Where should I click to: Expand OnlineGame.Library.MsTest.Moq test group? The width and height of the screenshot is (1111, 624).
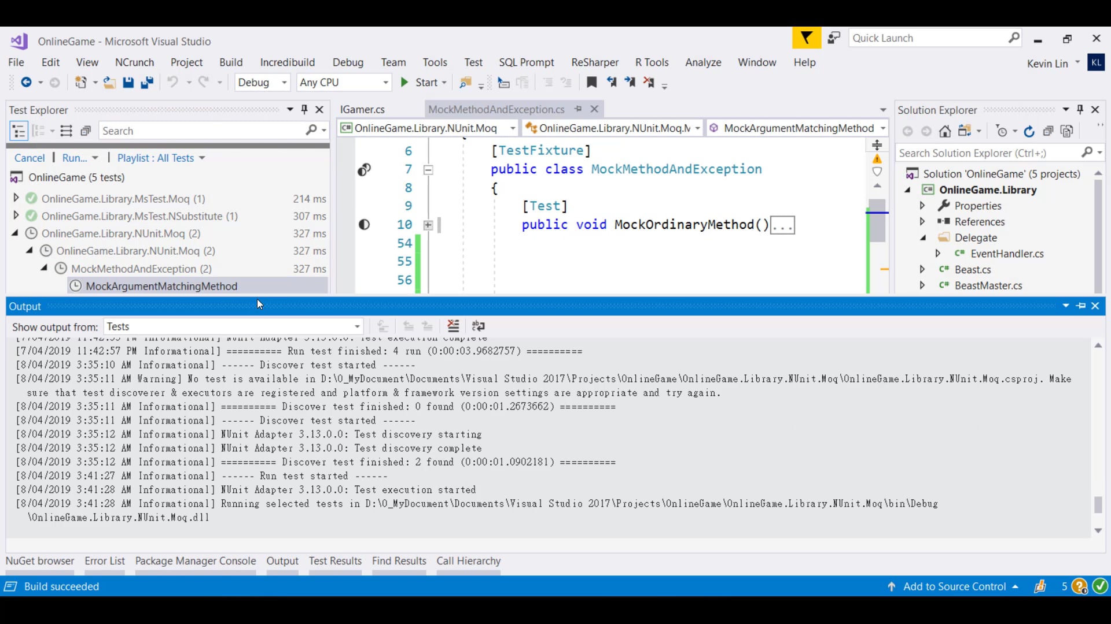pos(16,198)
